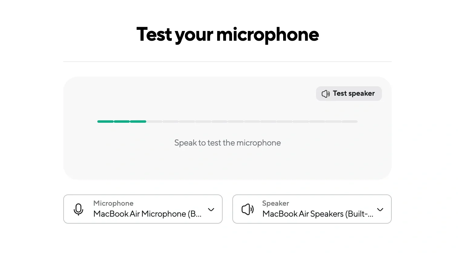458x254 pixels.
Task: Click the "Test your microphone" heading
Action: coord(227,34)
